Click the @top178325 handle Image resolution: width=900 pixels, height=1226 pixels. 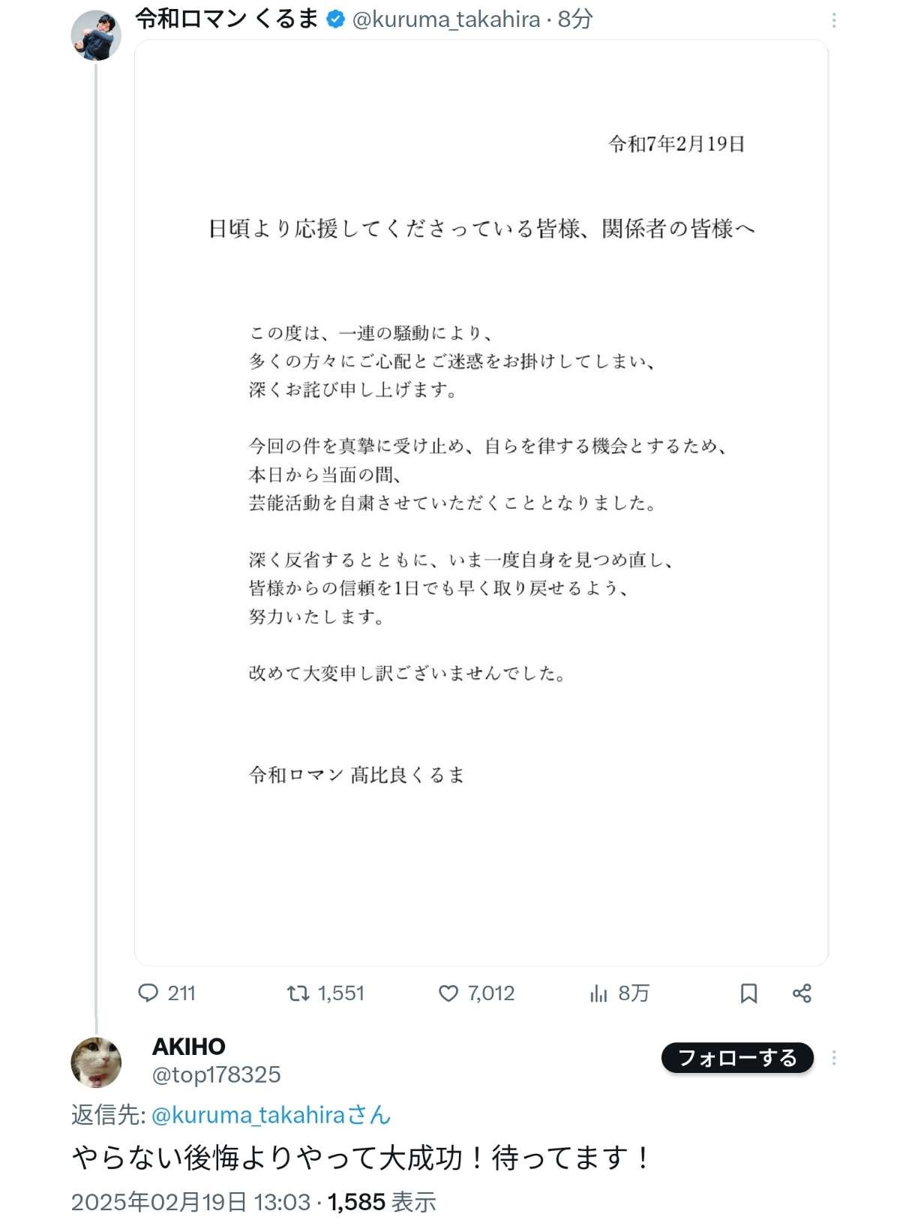(x=216, y=1074)
